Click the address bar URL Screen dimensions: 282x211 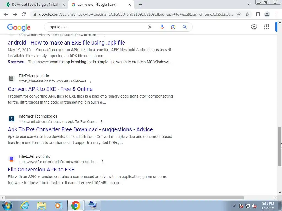(136, 14)
